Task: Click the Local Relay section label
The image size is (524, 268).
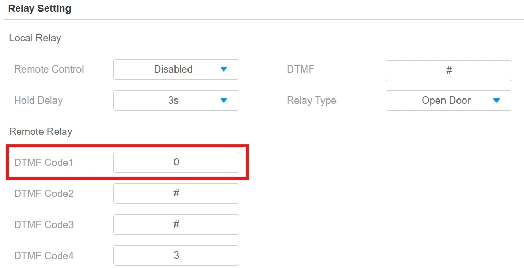Action: click(x=35, y=38)
